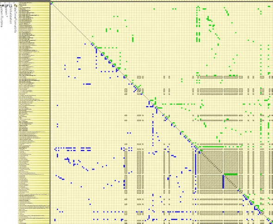Click the System.Runtime assembly icon
Viewport: 273px width, 224px height.
point(2,6)
